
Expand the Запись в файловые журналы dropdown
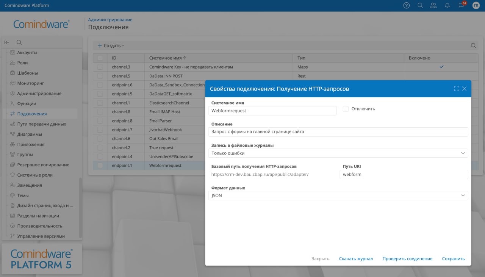[x=463, y=153]
